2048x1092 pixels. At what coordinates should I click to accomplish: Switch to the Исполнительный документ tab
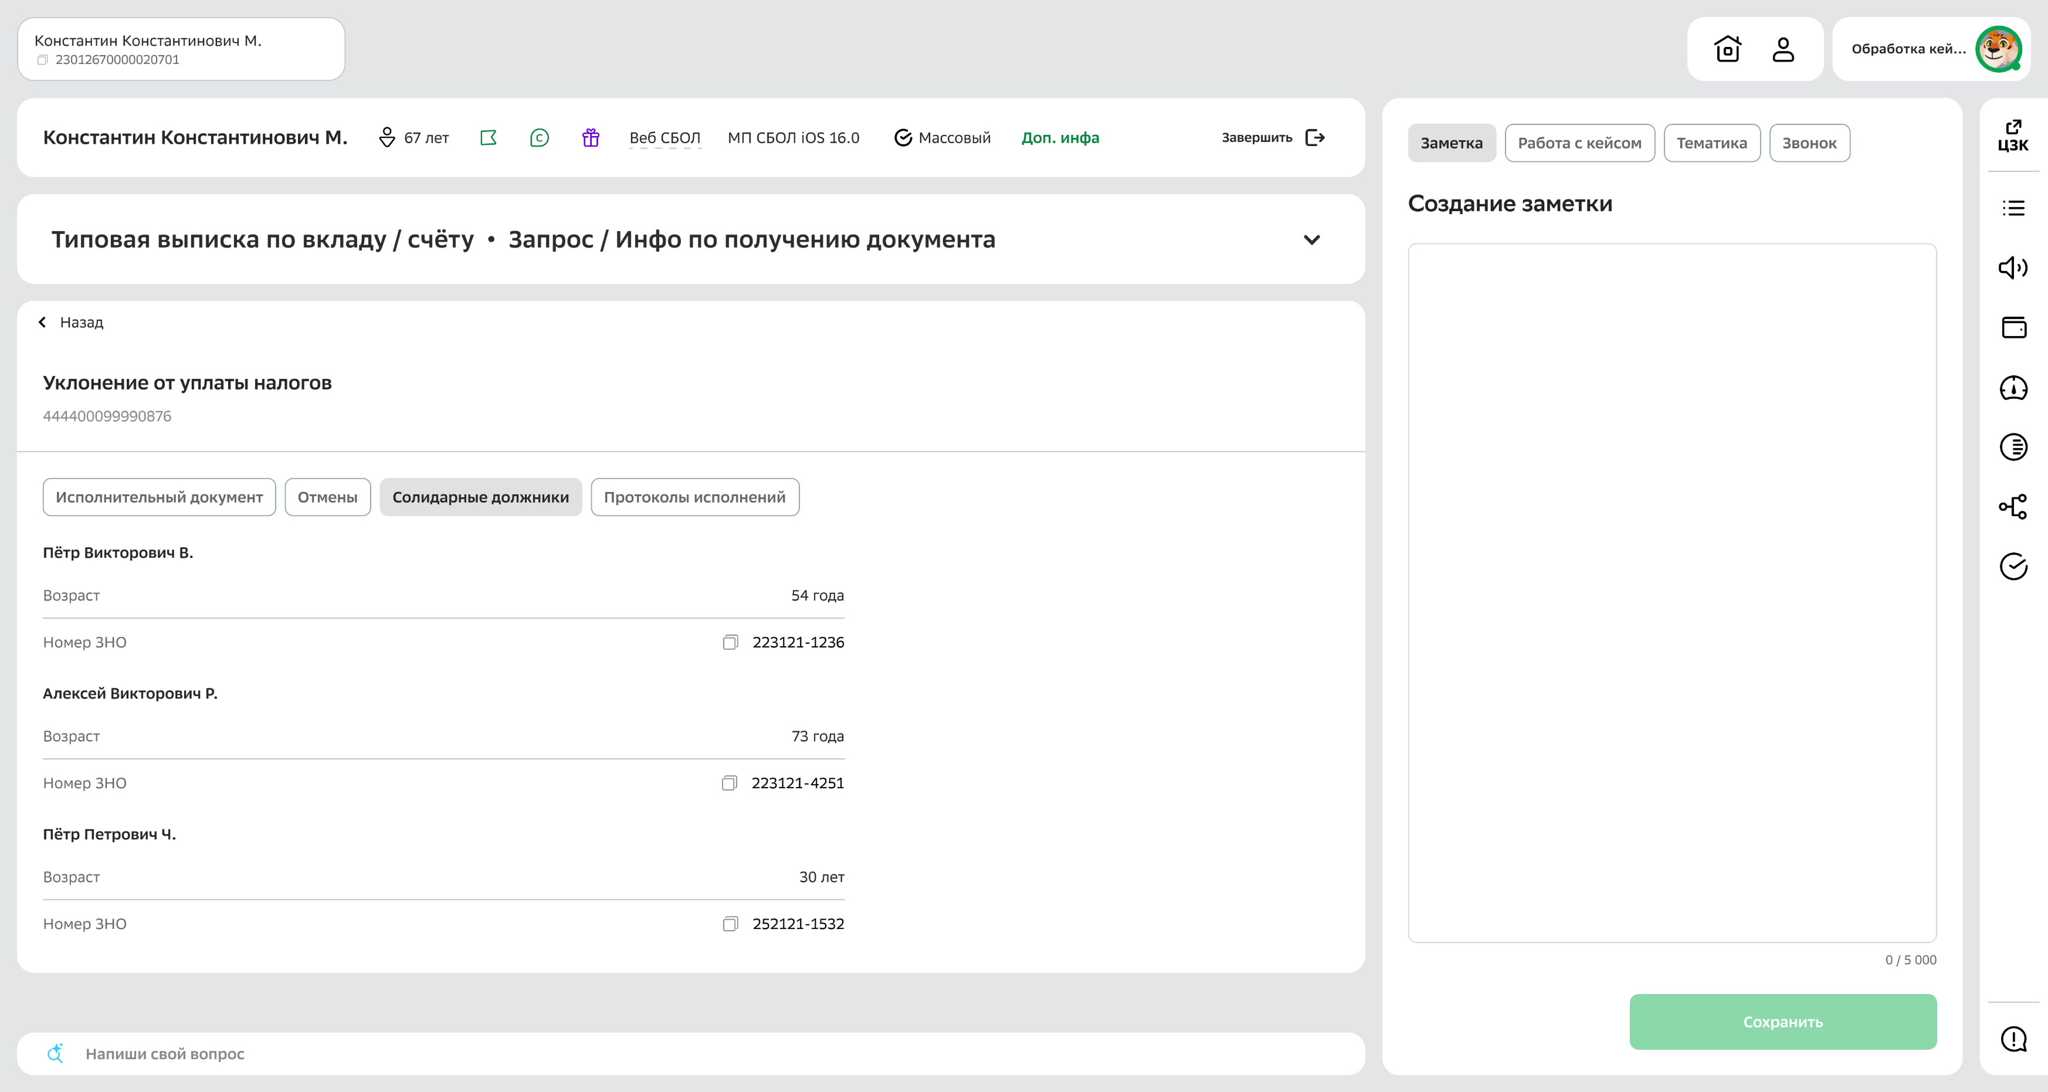click(x=159, y=497)
